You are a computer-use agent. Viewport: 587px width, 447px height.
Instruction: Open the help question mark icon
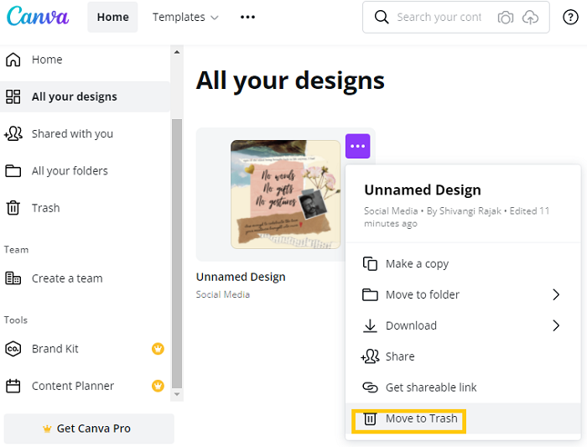[569, 18]
